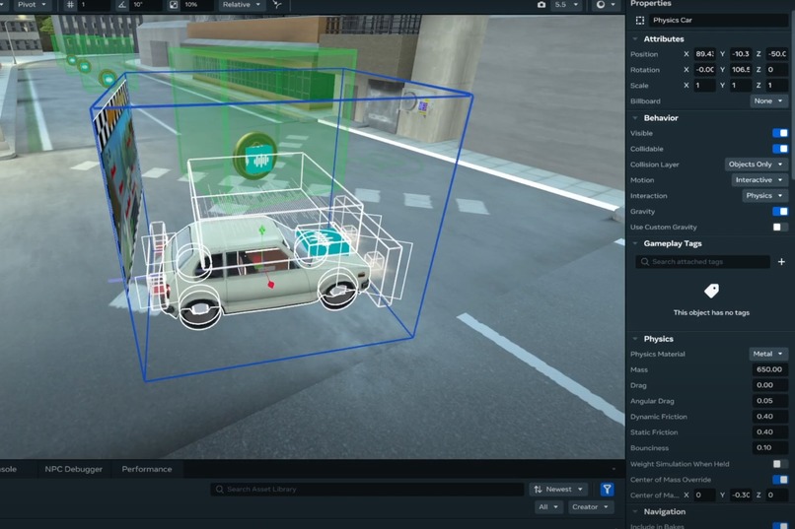The image size is (795, 529).
Task: Open the Newest sort dropdown
Action: click(559, 489)
